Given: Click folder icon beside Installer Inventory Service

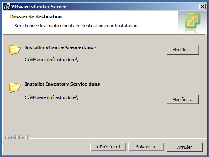Looking at the screenshot, I should coord(15,88).
